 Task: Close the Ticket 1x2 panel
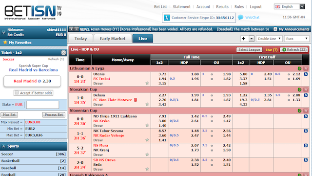coord(63,52)
